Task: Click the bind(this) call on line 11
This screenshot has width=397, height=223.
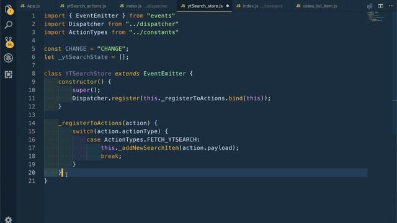Action: pos(246,98)
